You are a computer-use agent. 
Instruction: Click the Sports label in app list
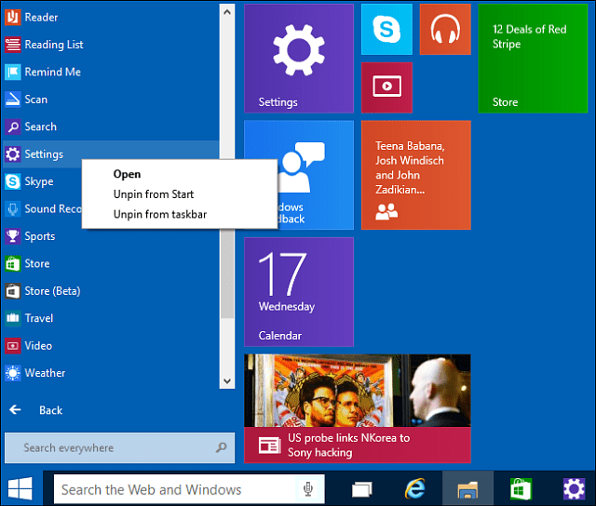[x=40, y=236]
